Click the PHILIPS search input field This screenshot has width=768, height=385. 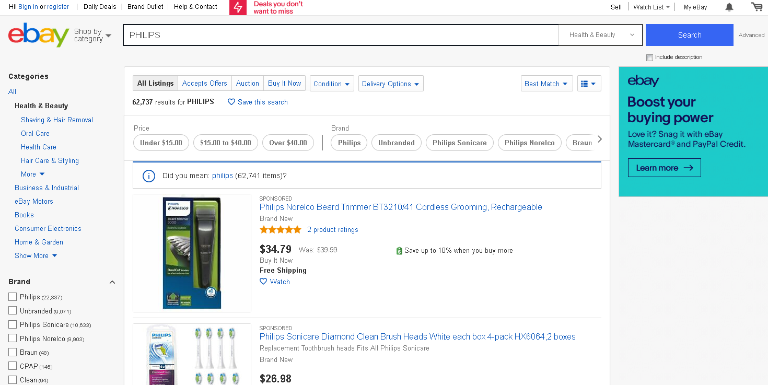(x=341, y=35)
